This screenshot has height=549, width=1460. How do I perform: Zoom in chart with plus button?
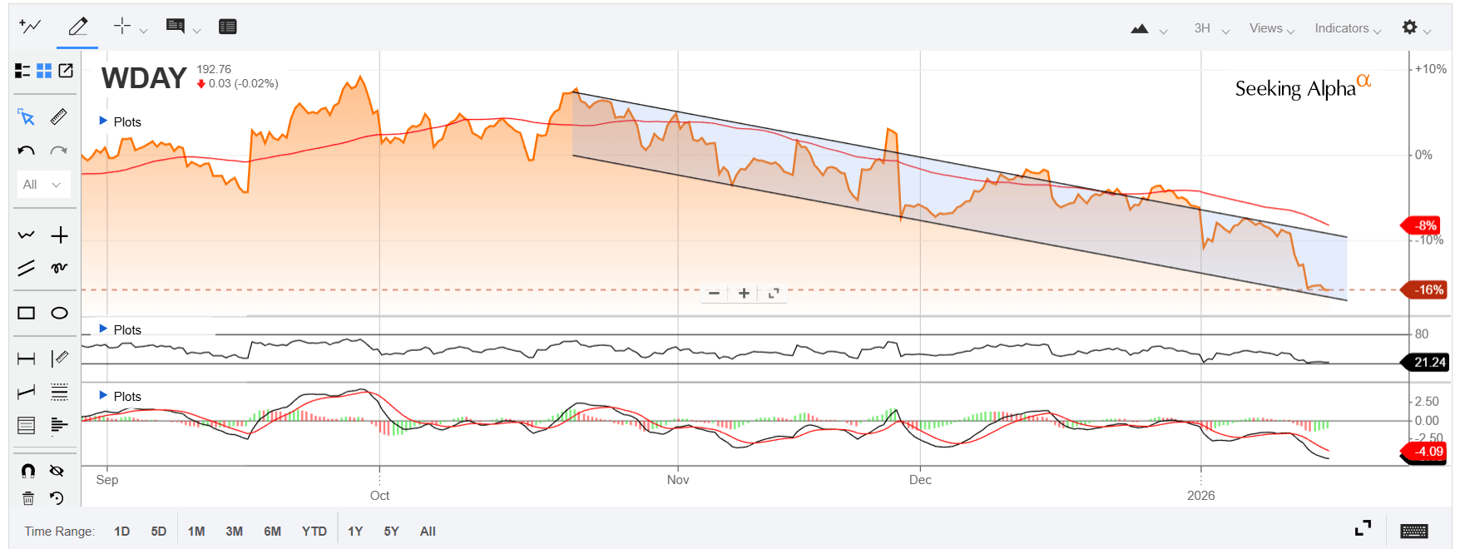coord(744,293)
